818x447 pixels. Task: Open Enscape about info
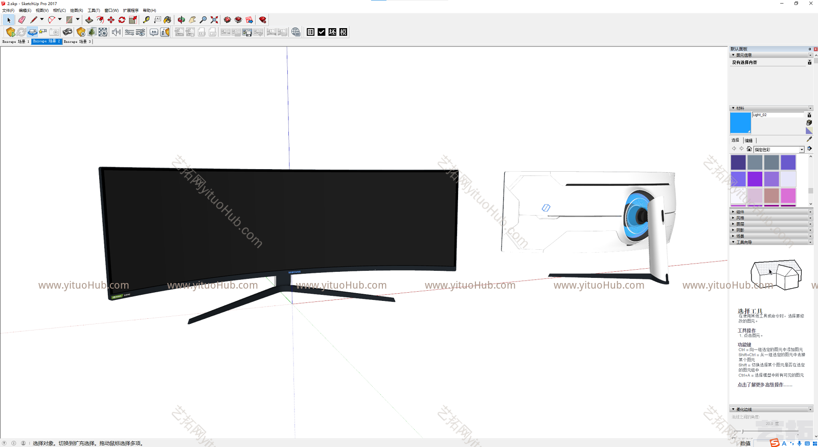(165, 32)
